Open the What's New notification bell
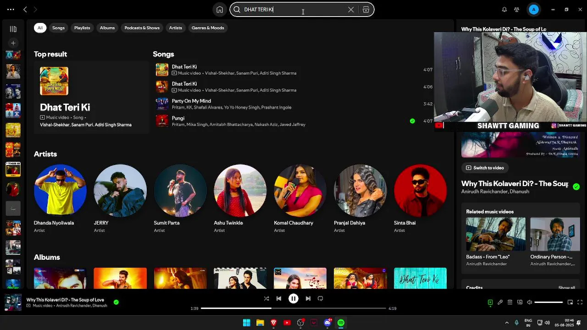 [504, 10]
